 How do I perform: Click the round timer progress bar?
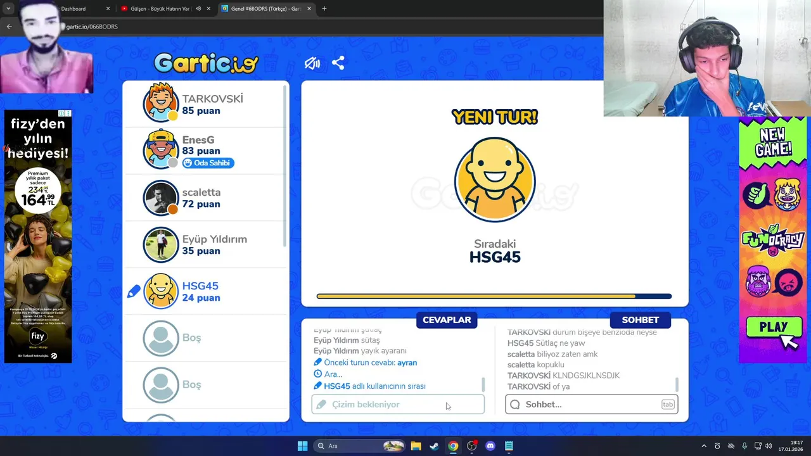(x=494, y=296)
